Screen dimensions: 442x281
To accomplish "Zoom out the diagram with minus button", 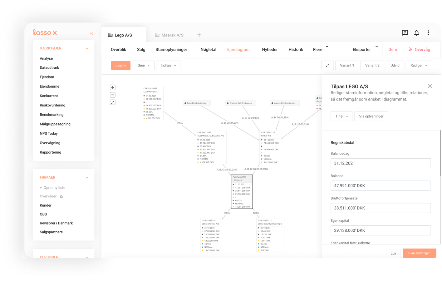I will (113, 95).
